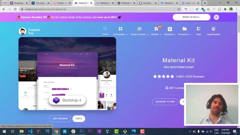Click the MIT License link
240x135 pixels.
point(174,88)
